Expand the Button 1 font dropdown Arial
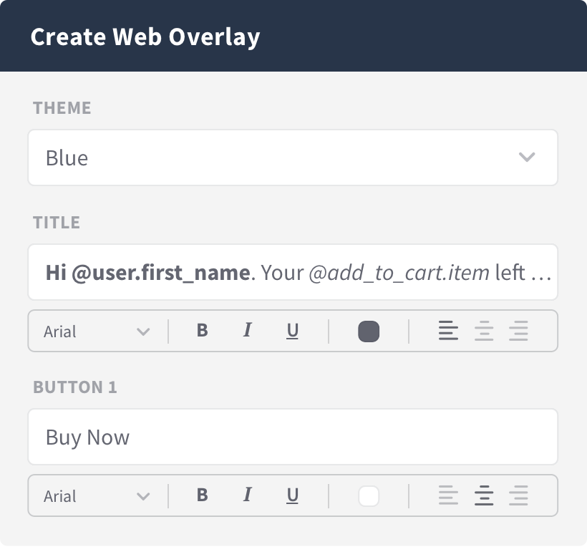This screenshot has height=547, width=587. [x=97, y=496]
